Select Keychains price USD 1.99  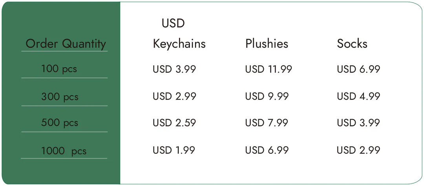coord(174,150)
